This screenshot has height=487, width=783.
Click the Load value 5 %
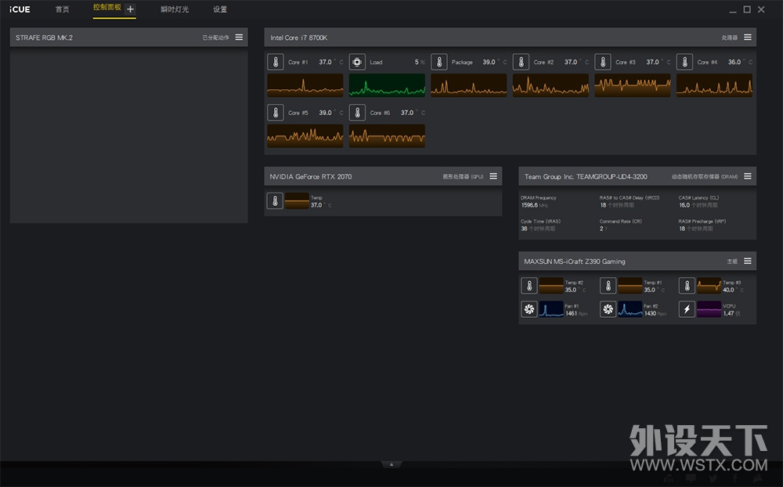(420, 62)
